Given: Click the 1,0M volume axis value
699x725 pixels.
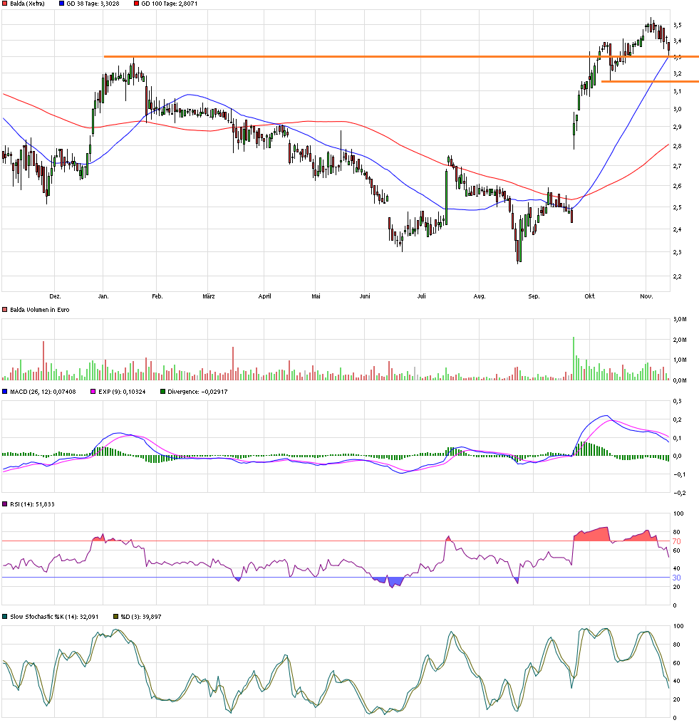Looking at the screenshot, I should point(680,360).
